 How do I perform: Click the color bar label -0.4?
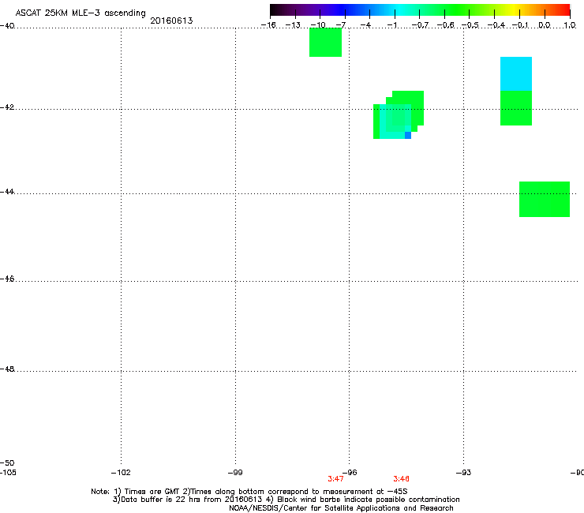pos(496,25)
